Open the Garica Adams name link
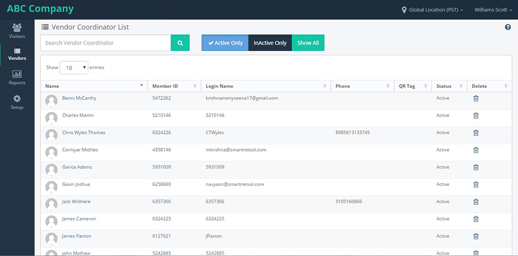This screenshot has width=518, height=256. [x=77, y=167]
